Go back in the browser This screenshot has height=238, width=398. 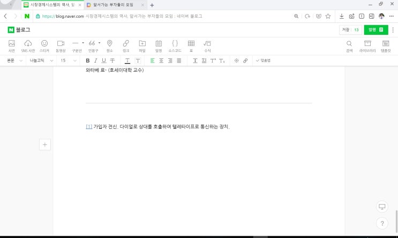point(5,16)
